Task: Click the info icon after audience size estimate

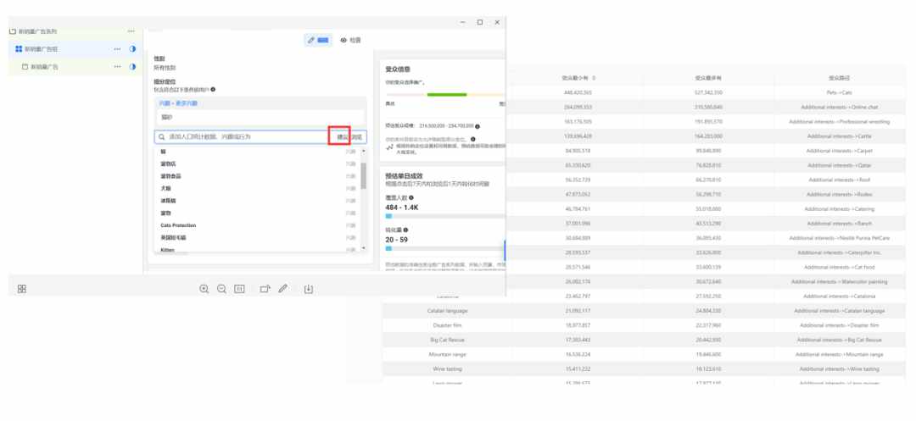Action: point(478,126)
